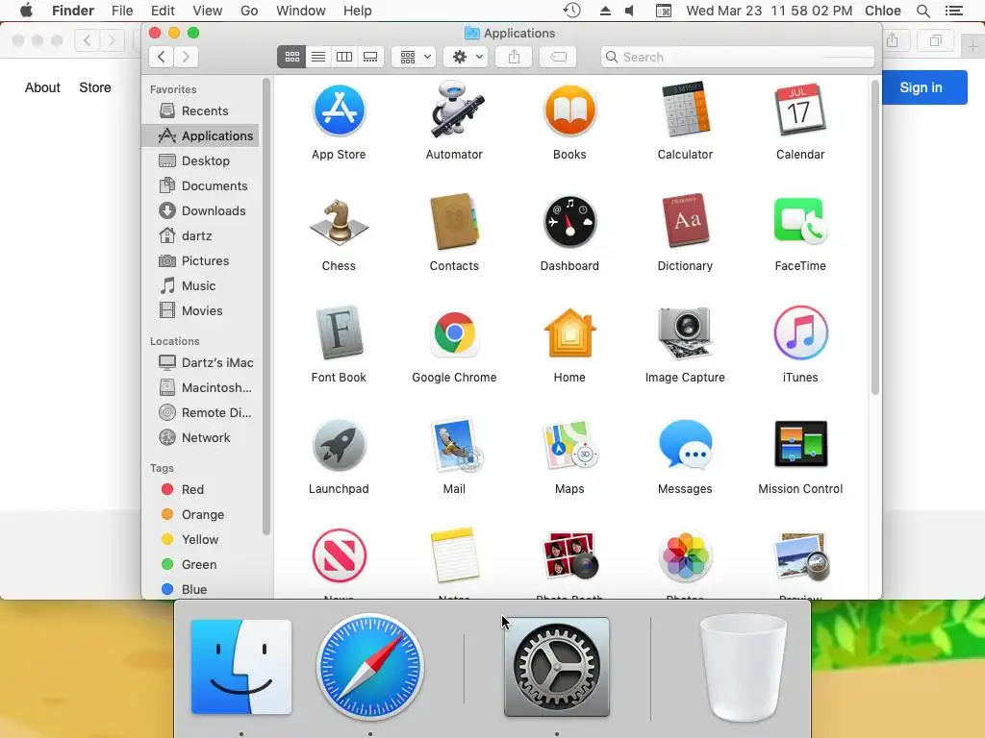Click the News app icon
This screenshot has width=985, height=738.
click(339, 556)
